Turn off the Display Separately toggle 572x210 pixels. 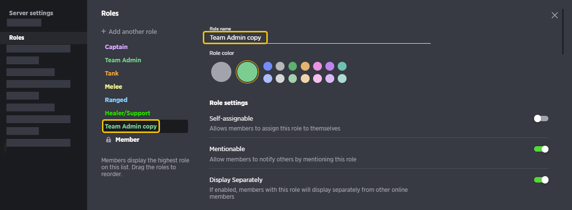(x=541, y=180)
